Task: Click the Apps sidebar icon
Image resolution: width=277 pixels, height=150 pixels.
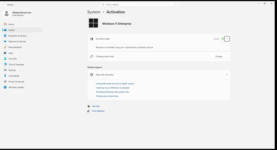Action: [x=5, y=53]
